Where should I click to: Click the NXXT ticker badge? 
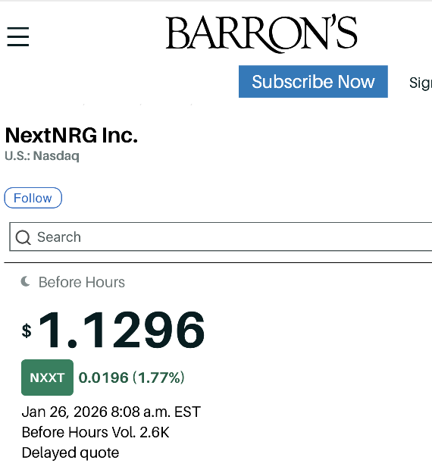[x=47, y=378]
